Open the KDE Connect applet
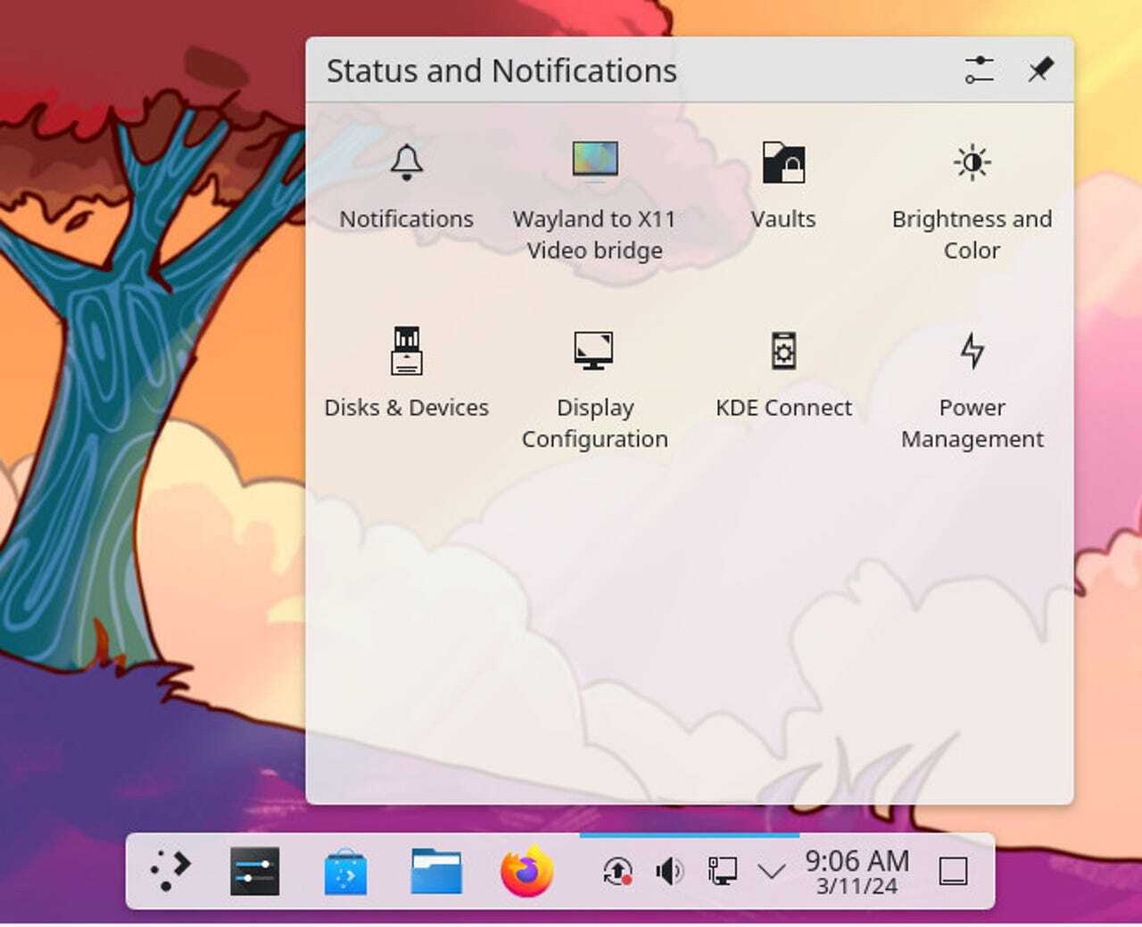 783,373
